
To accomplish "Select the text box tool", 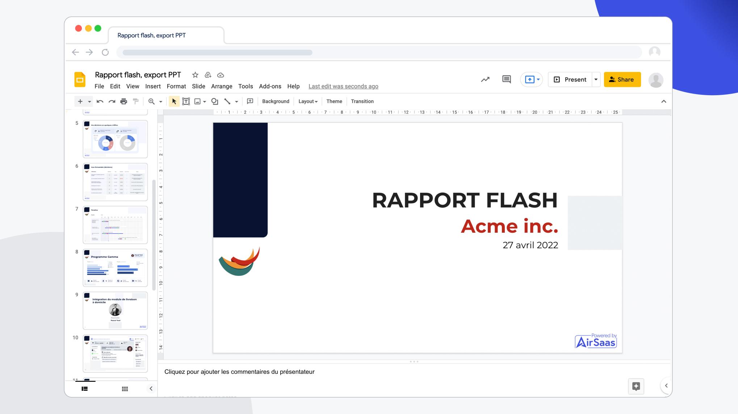I will 185,101.
